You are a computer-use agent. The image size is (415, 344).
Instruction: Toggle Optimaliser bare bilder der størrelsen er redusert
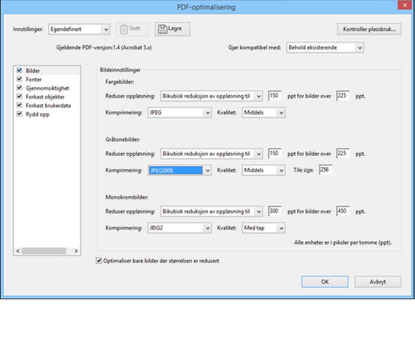[99, 261]
